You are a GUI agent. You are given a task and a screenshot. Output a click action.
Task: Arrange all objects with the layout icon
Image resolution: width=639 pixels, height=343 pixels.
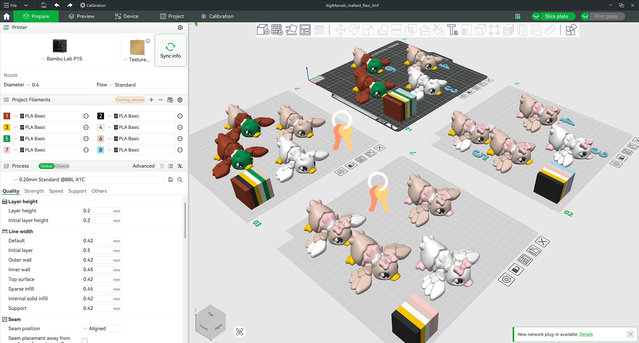click(x=305, y=30)
